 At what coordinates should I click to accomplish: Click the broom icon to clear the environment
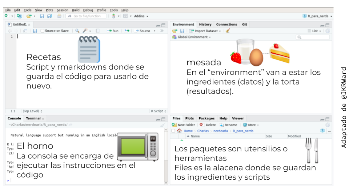point(228,31)
